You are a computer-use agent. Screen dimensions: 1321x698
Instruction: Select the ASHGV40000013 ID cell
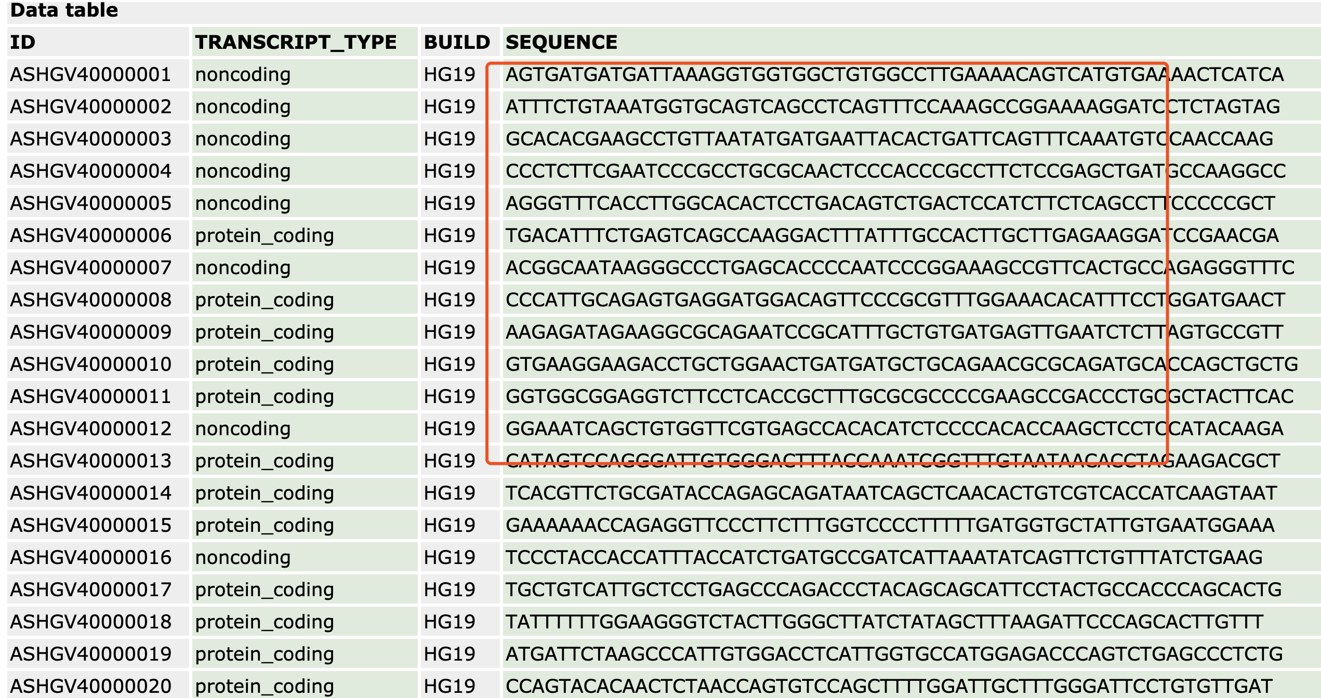point(90,461)
